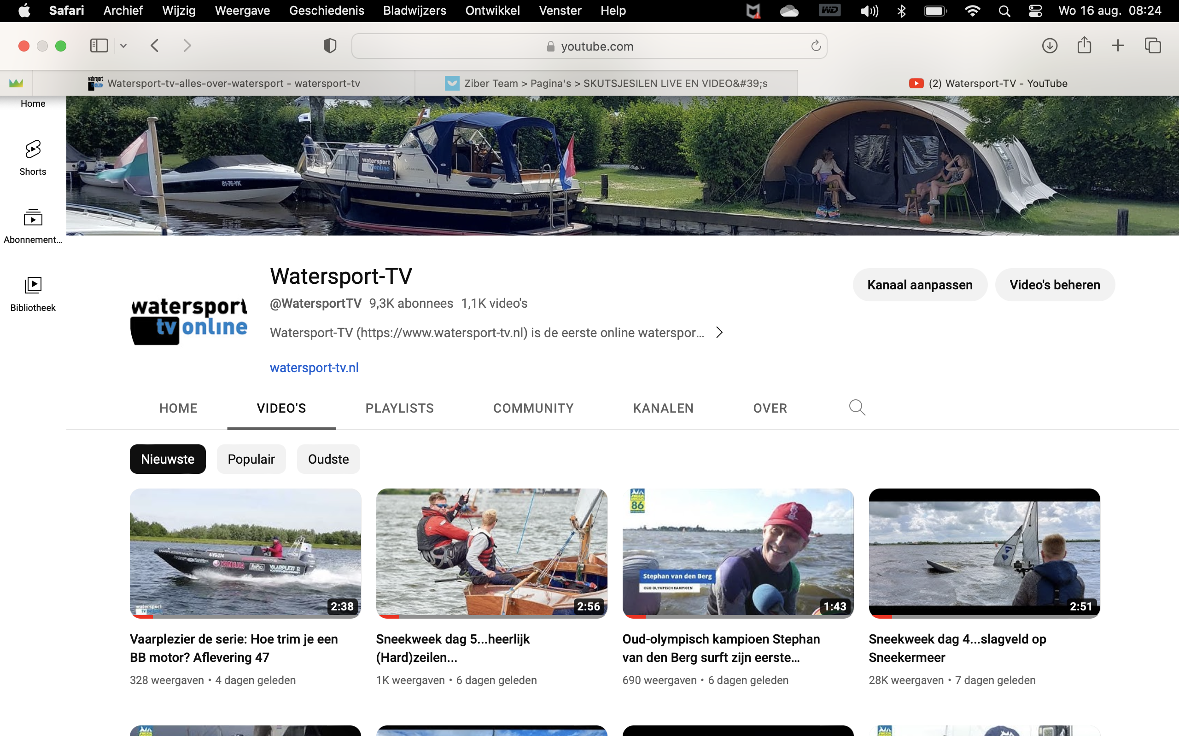Open the Geschiedenis menu
Image resolution: width=1179 pixels, height=736 pixels.
(327, 10)
